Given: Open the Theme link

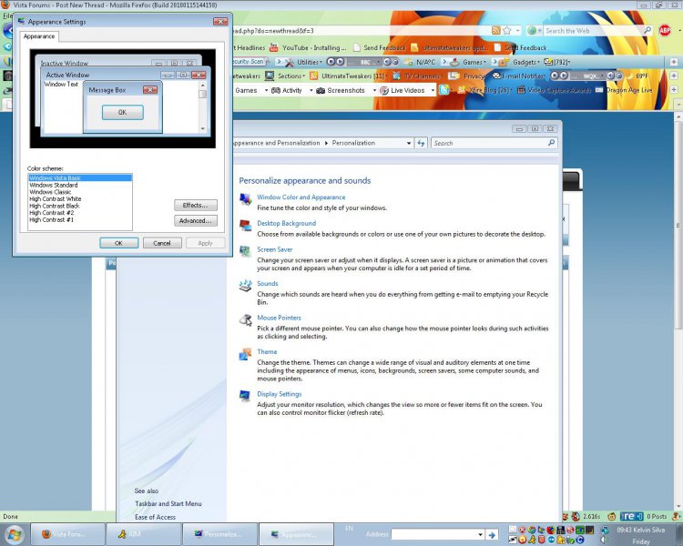Looking at the screenshot, I should [267, 352].
